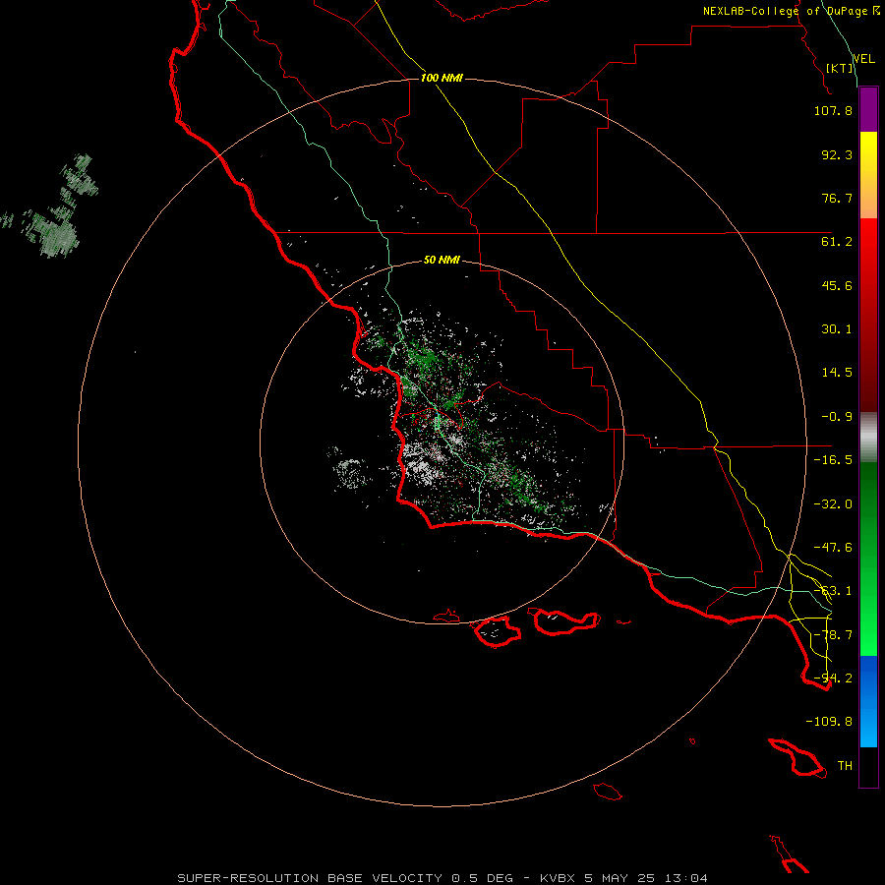Click the 76.7 value on velocity scale

837,198
